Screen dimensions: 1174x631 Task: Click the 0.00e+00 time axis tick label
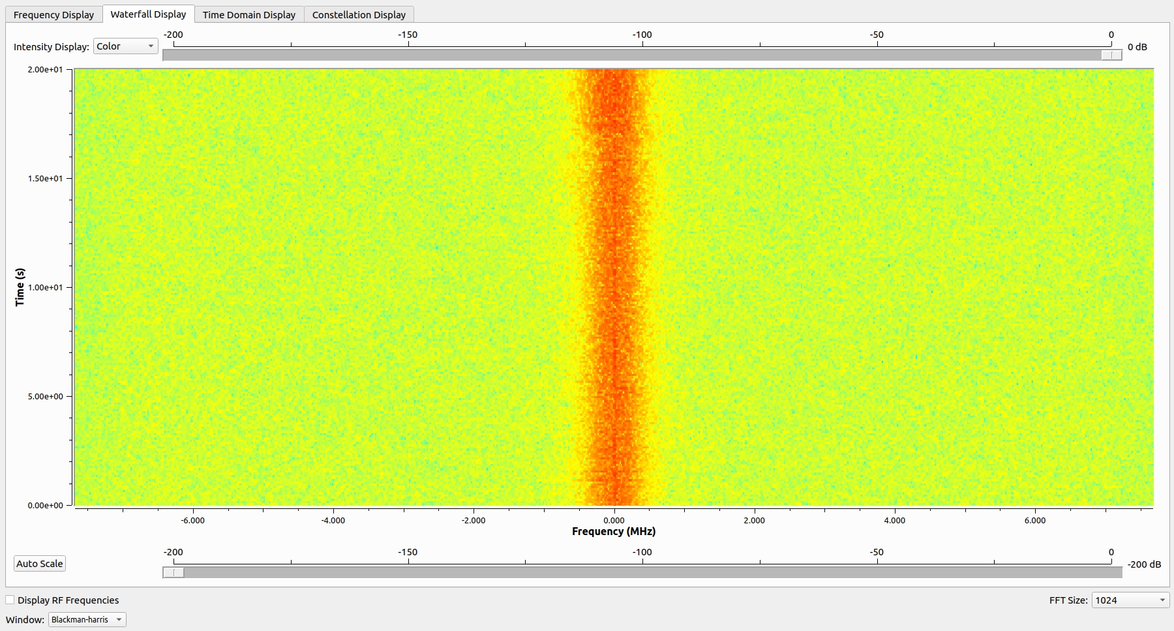click(45, 505)
